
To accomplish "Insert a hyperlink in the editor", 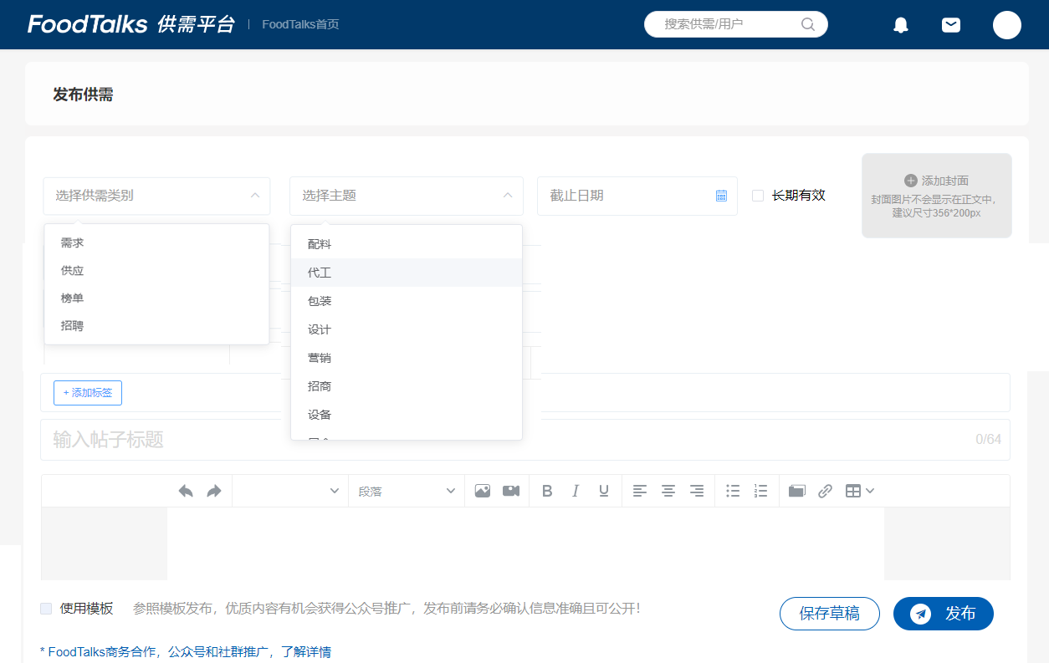I will (826, 491).
